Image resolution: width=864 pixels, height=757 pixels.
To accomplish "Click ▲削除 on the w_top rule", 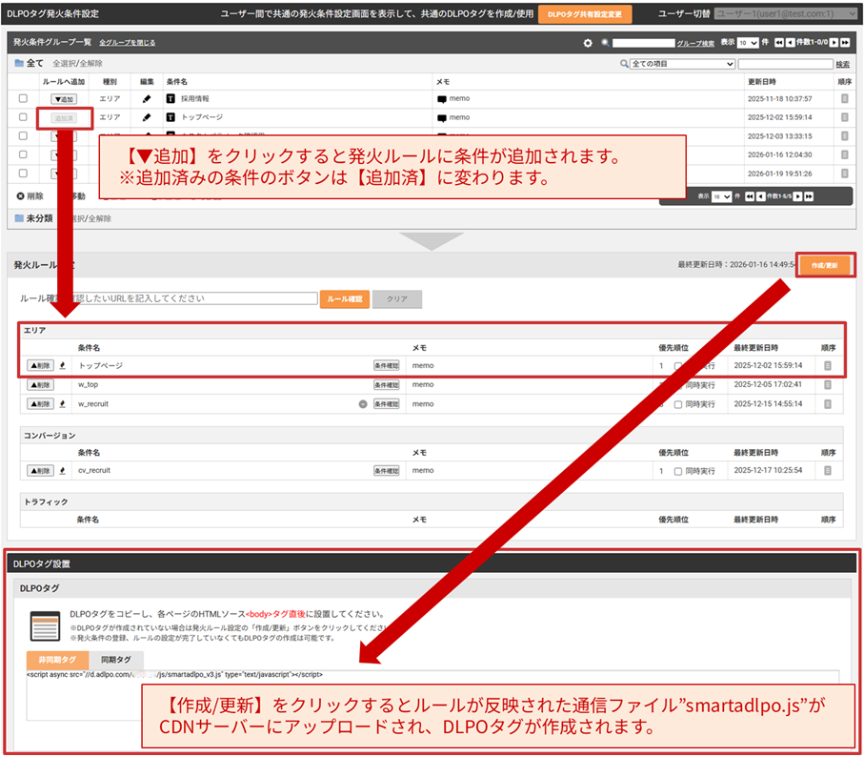I will coord(40,385).
